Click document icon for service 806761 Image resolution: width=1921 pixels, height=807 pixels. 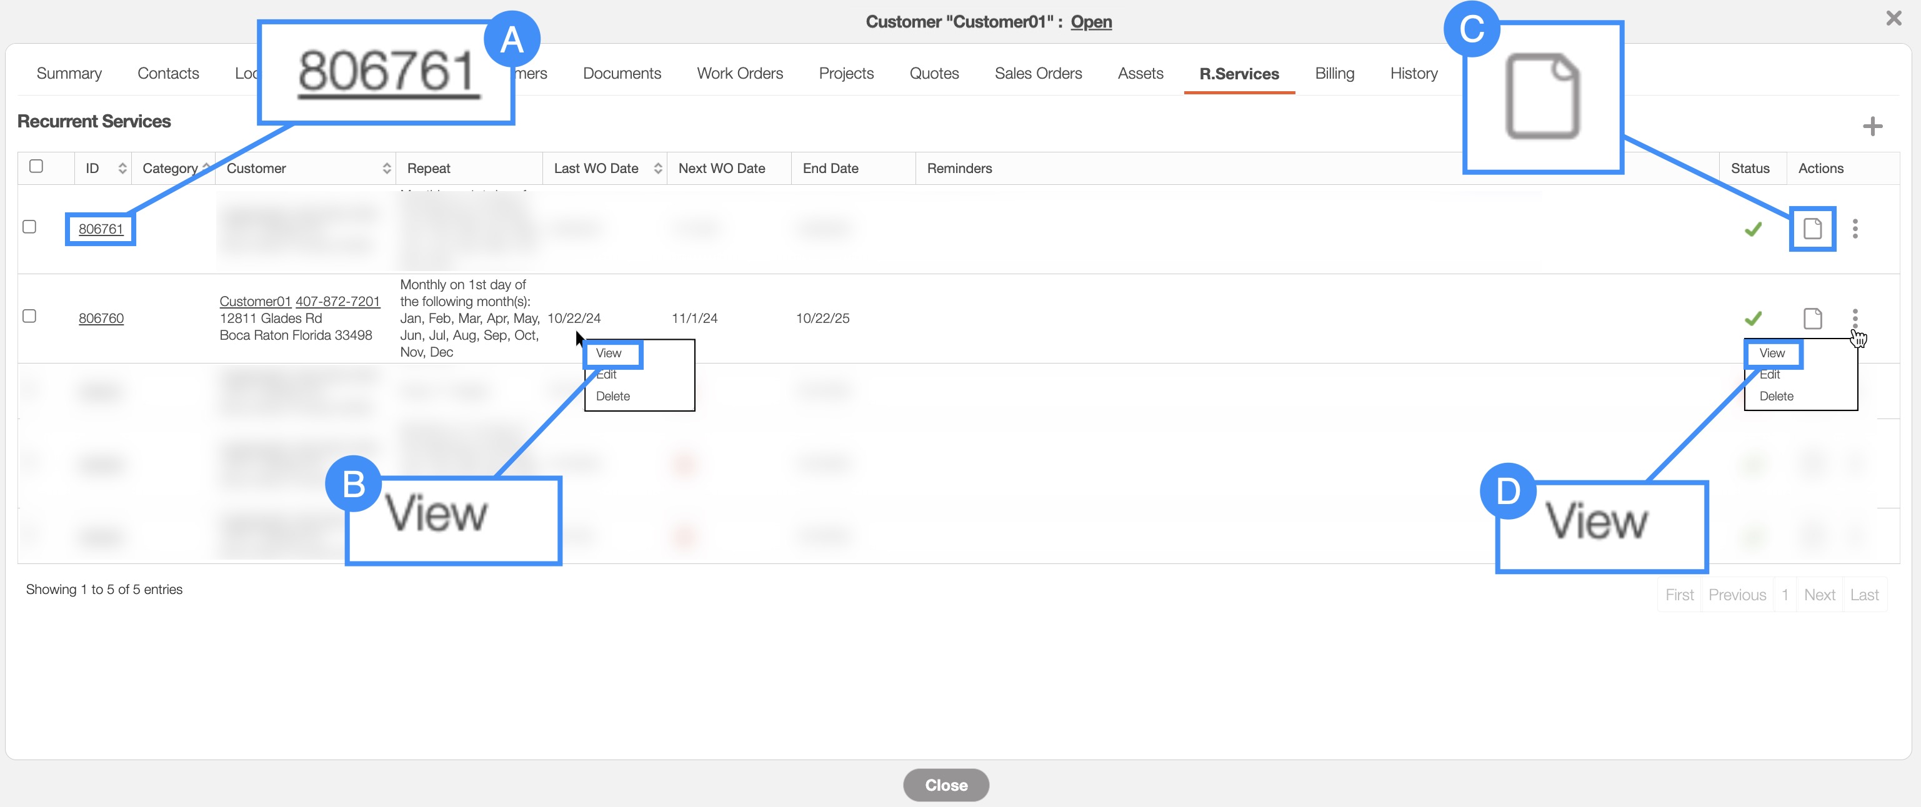(x=1812, y=229)
